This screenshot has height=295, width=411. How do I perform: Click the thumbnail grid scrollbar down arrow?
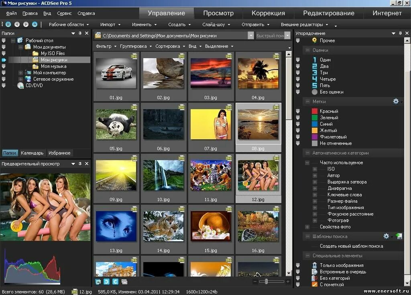(289, 273)
